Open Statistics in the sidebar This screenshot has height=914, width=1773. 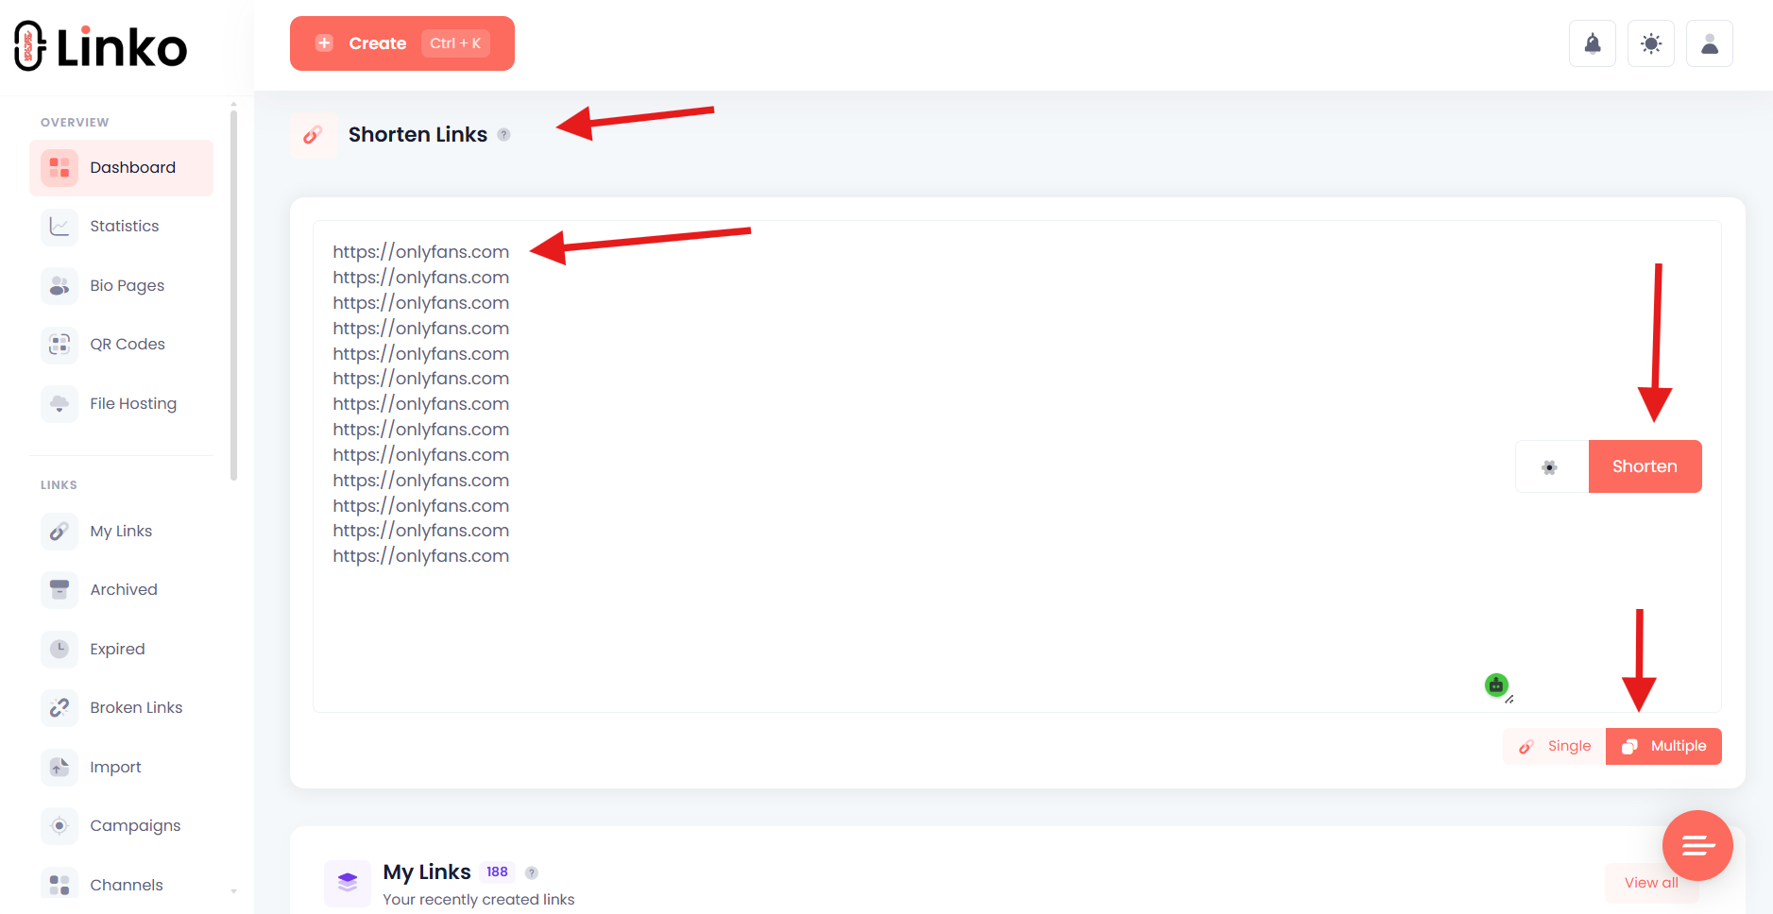click(121, 227)
